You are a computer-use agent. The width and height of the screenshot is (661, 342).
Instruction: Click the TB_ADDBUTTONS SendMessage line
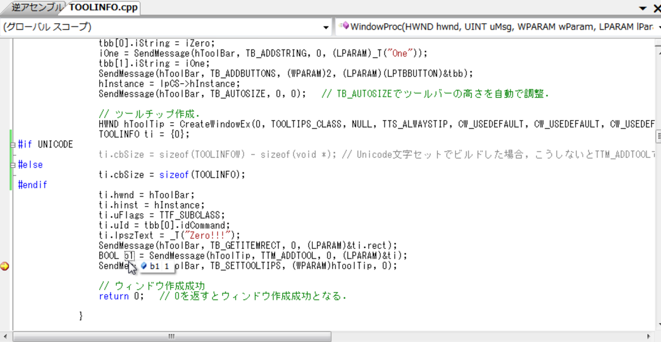pyautogui.click(x=286, y=73)
